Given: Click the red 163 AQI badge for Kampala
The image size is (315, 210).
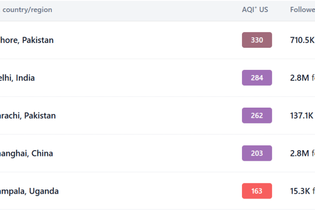Looking at the screenshot, I should 257,191.
